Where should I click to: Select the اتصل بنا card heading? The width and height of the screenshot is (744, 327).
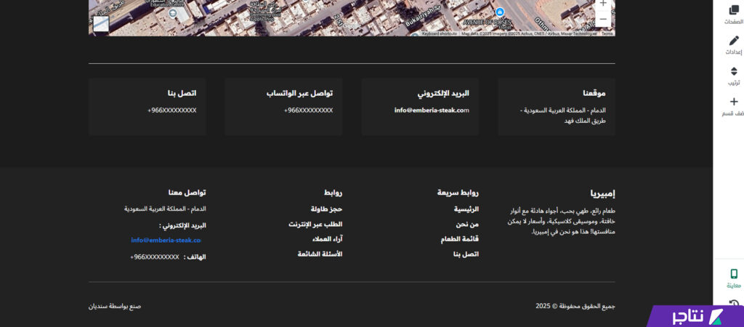(x=182, y=93)
